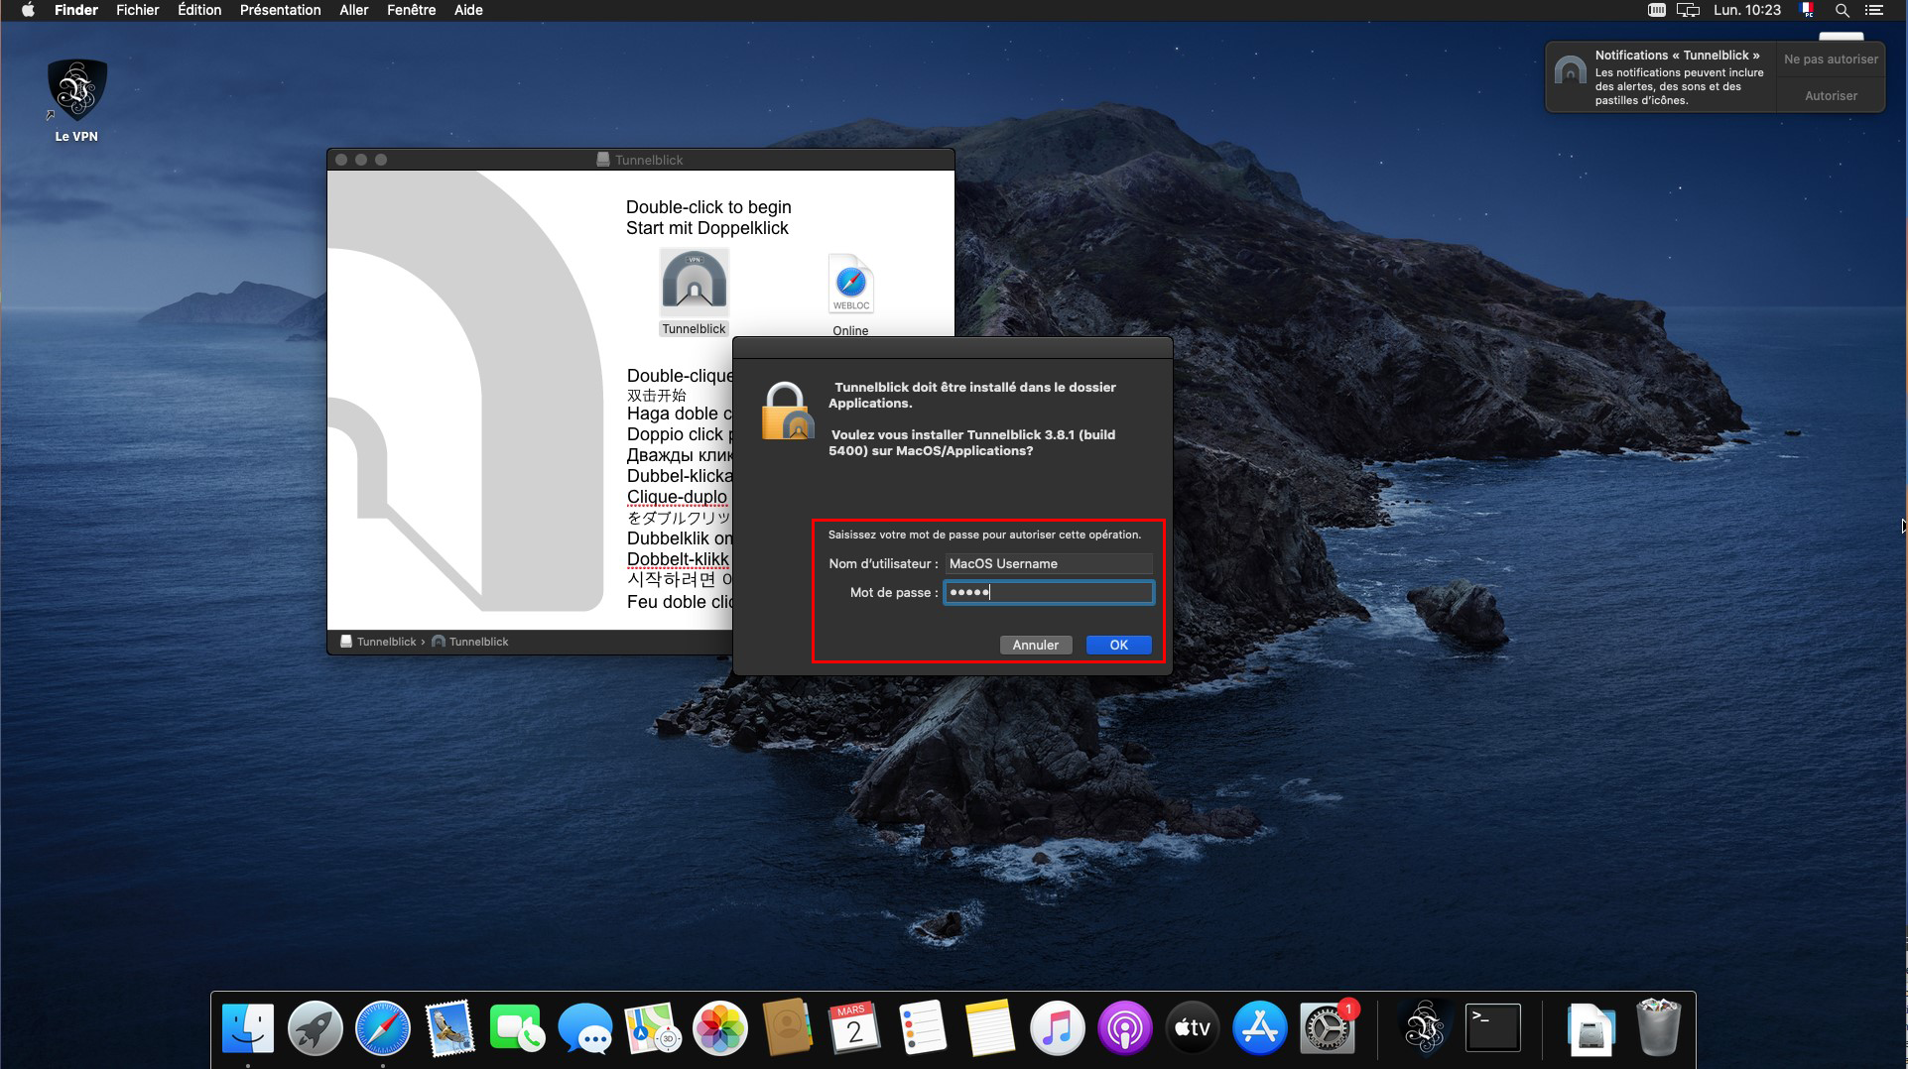1908x1069 pixels.
Task: Open Finder from the Dock
Action: 248,1027
